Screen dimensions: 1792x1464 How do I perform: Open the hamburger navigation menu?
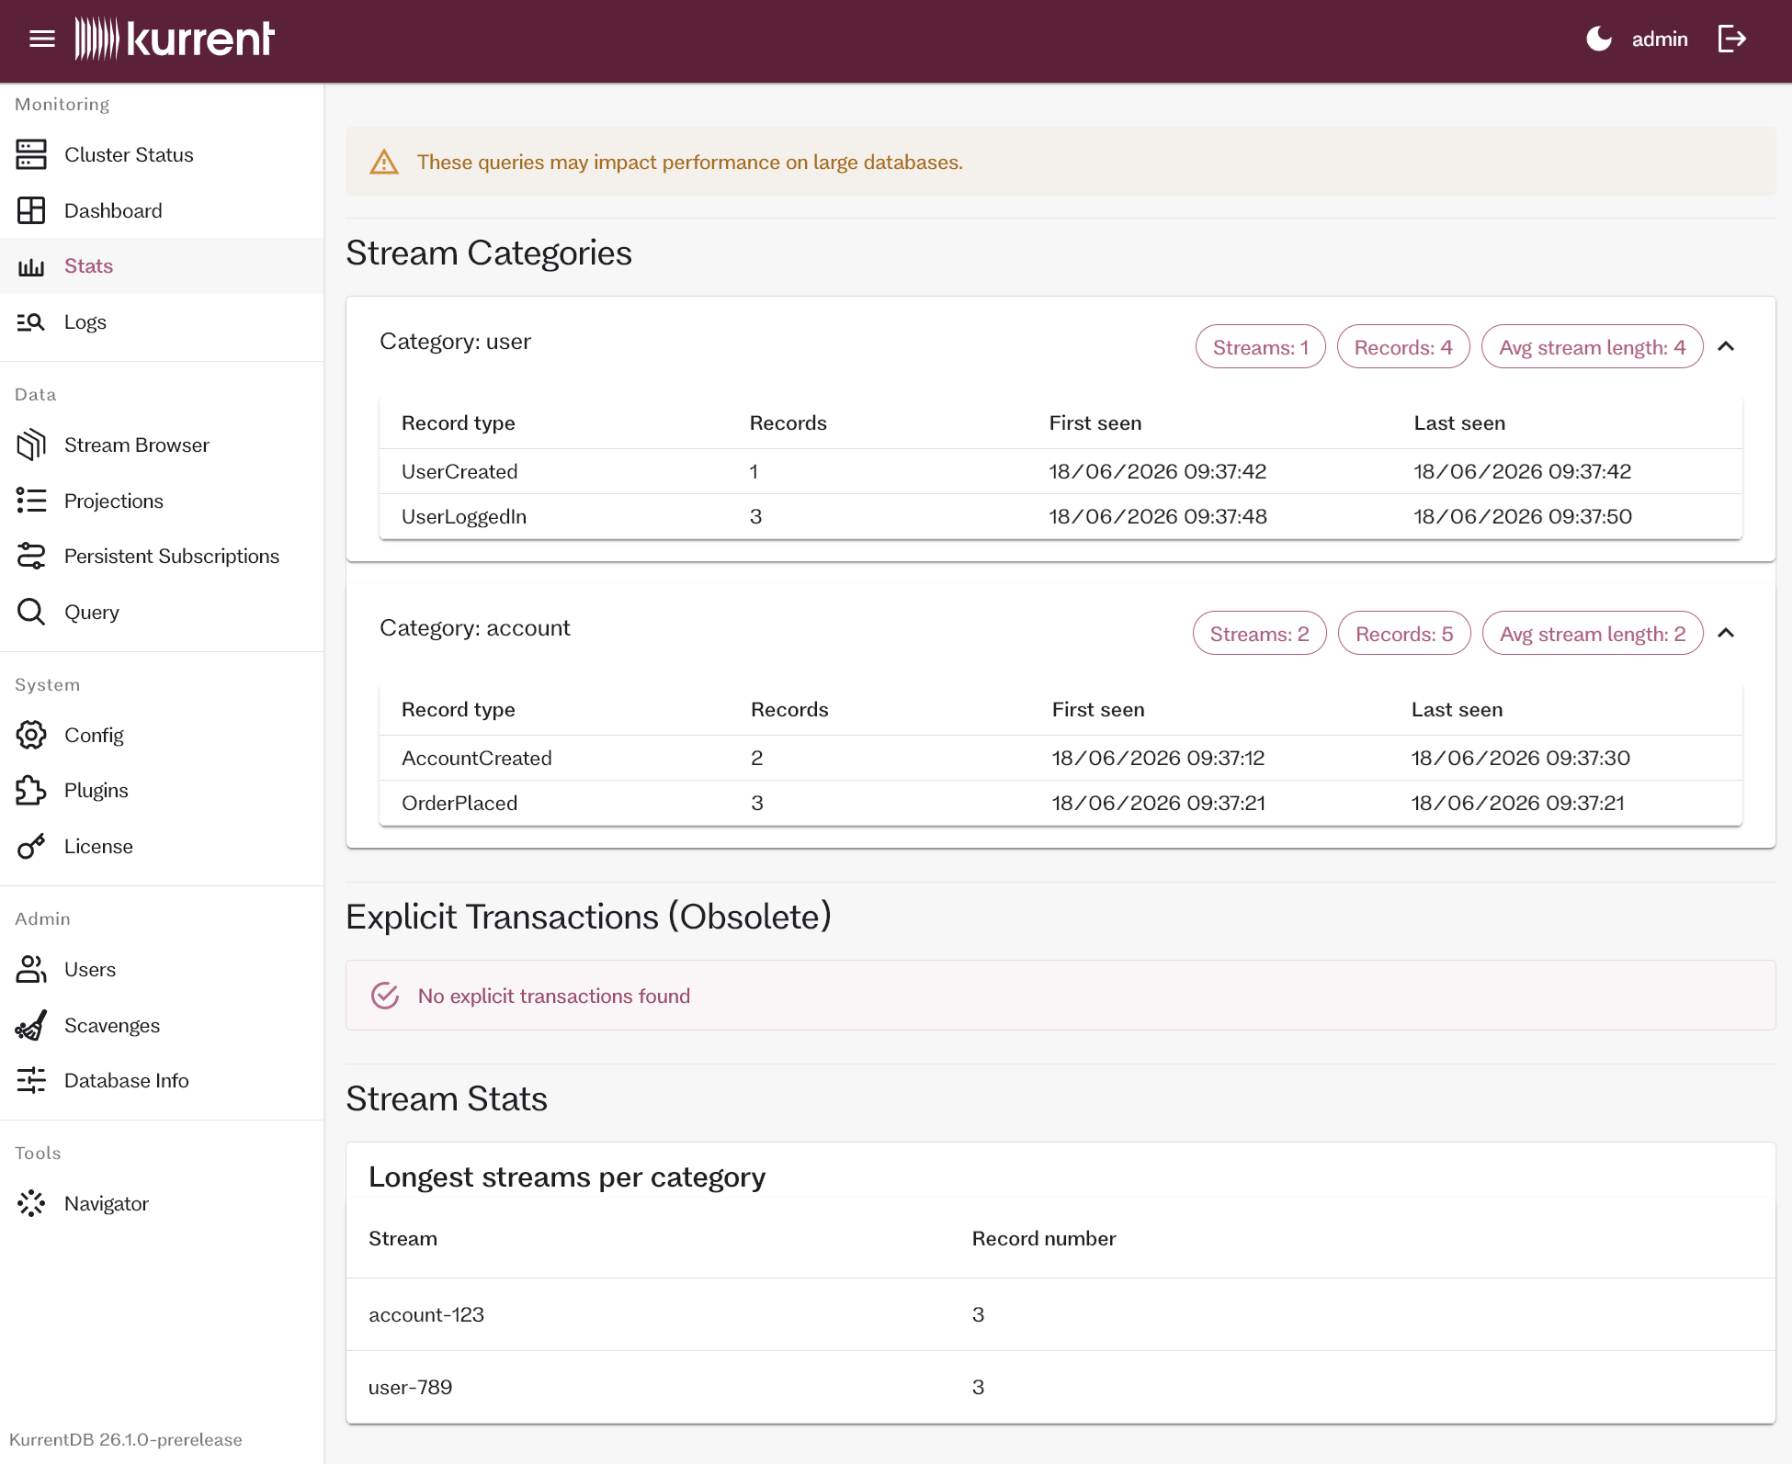tap(42, 39)
